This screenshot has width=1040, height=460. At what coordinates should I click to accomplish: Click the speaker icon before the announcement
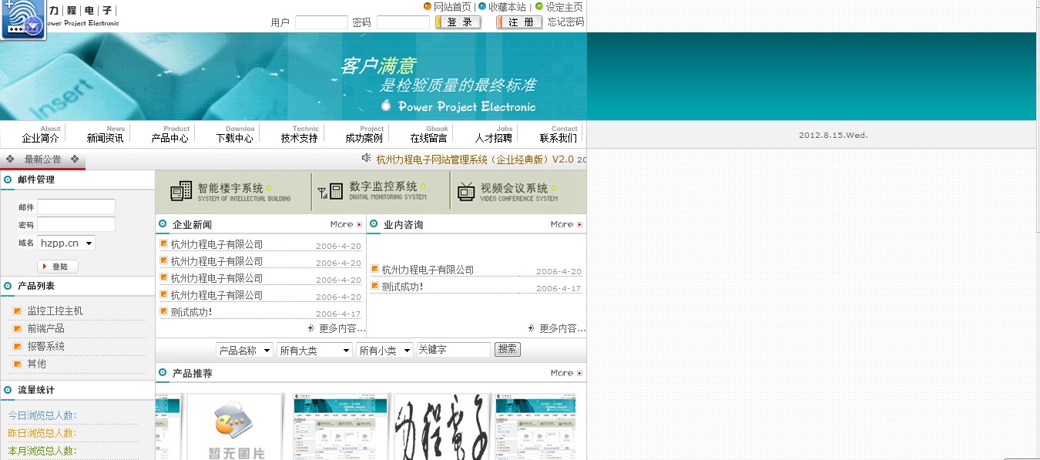(367, 158)
